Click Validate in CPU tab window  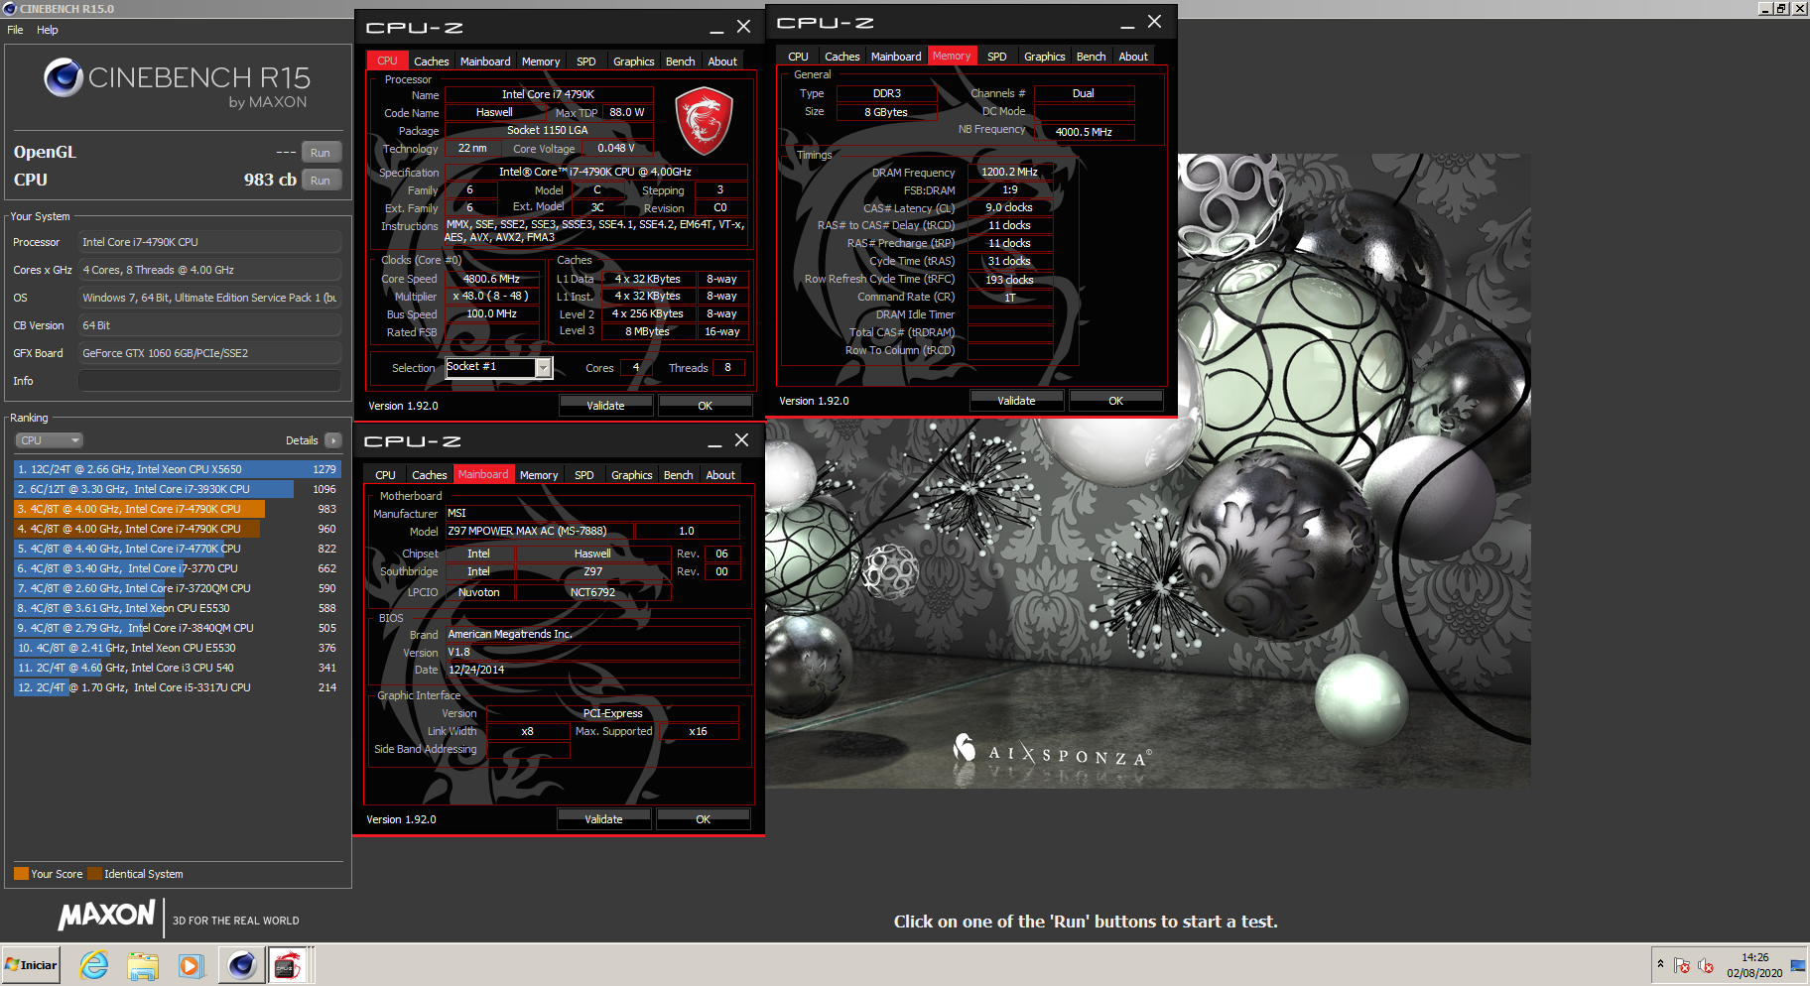(x=605, y=406)
